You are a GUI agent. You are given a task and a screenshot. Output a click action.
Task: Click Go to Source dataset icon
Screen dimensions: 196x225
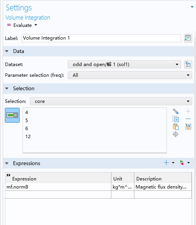[188, 64]
